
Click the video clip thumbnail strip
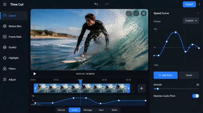pyautogui.click(x=82, y=88)
